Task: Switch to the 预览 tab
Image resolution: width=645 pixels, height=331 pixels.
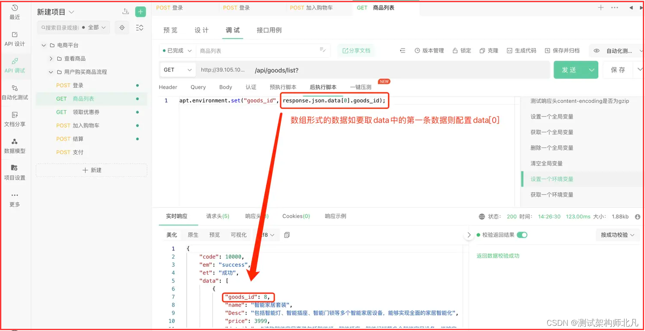Action: tap(170, 30)
